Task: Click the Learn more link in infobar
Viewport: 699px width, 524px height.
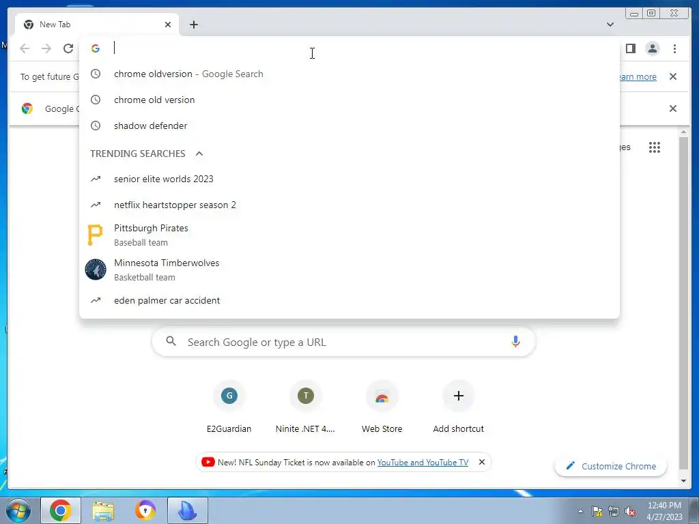Action: click(638, 76)
